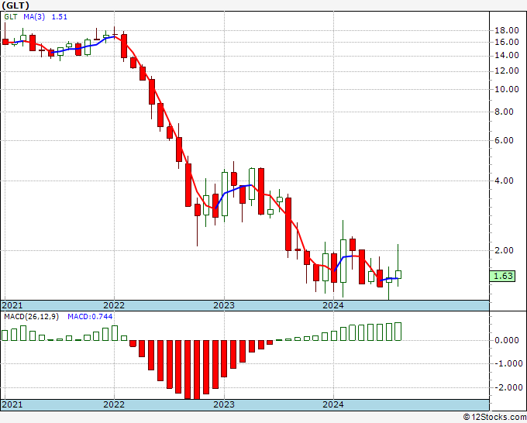The image size is (527, 423).
Task: Click the 12.00 price axis label
Action: click(x=507, y=71)
